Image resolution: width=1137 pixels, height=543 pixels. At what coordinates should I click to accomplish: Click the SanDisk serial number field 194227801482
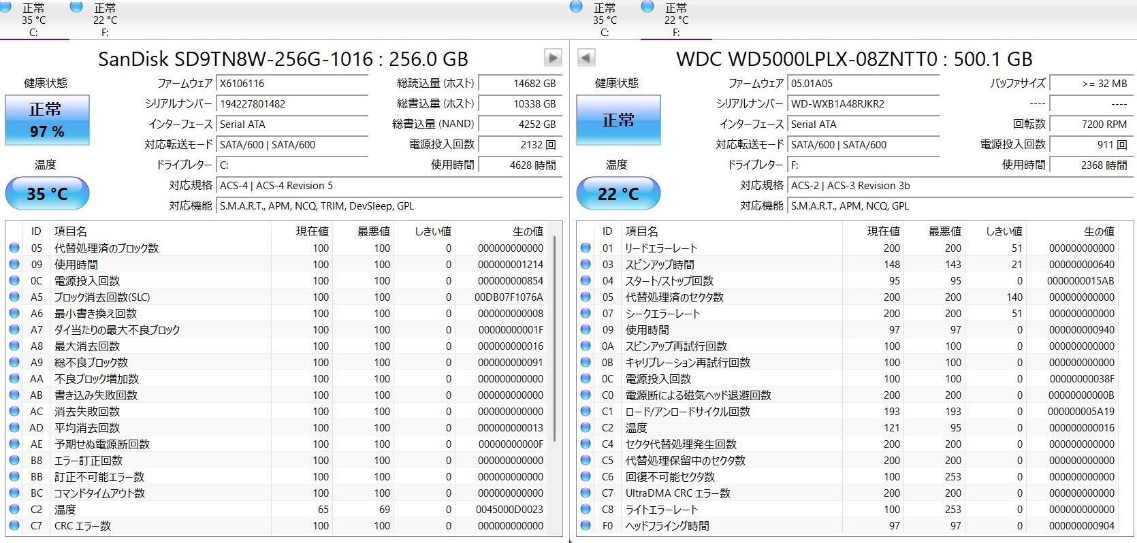click(x=291, y=104)
